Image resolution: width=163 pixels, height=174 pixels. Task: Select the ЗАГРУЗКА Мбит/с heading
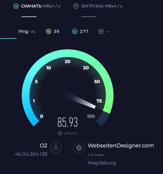tap(102, 6)
